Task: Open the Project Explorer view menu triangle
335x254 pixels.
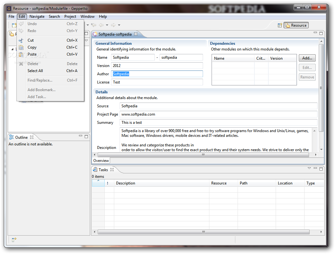Action: point(86,40)
